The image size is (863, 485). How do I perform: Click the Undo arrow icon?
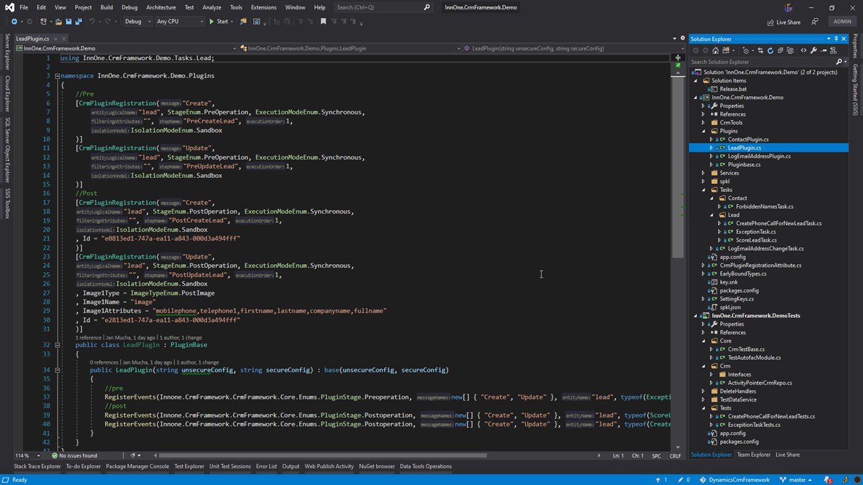click(x=92, y=22)
